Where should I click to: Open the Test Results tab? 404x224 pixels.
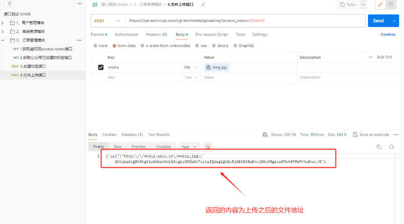tap(159, 135)
